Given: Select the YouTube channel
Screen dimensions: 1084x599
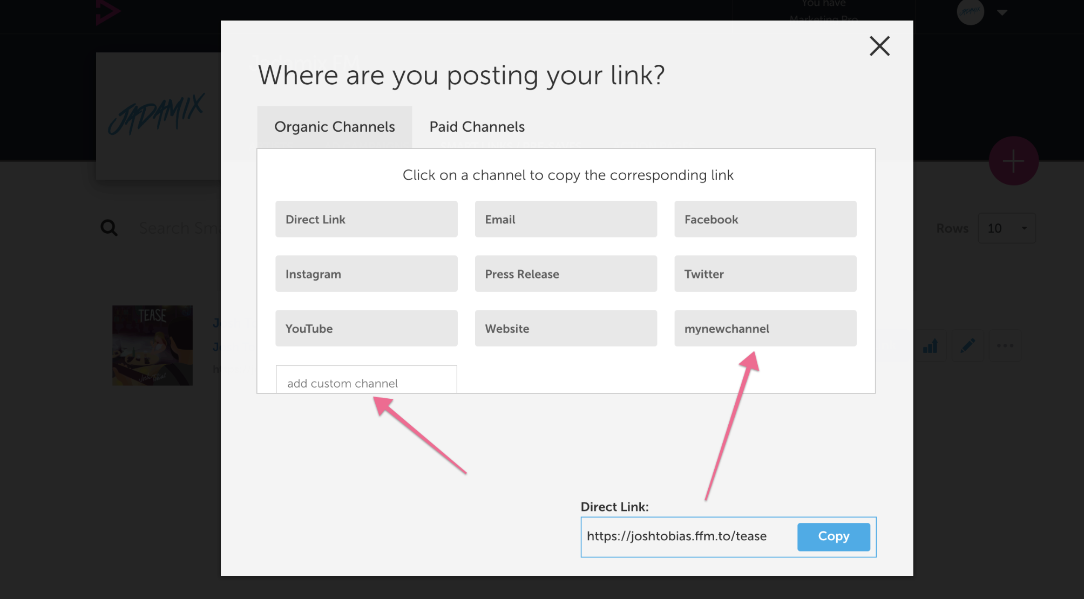Looking at the screenshot, I should [x=367, y=328].
